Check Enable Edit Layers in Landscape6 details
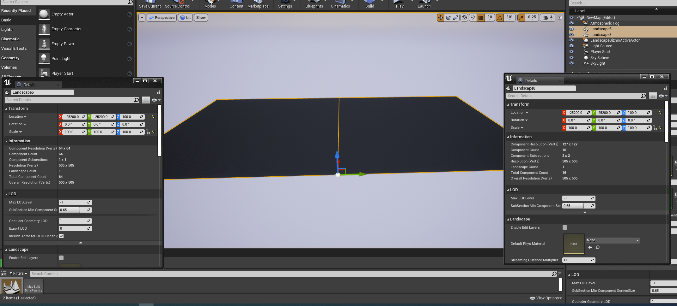The height and width of the screenshot is (306, 677). pyautogui.click(x=61, y=258)
